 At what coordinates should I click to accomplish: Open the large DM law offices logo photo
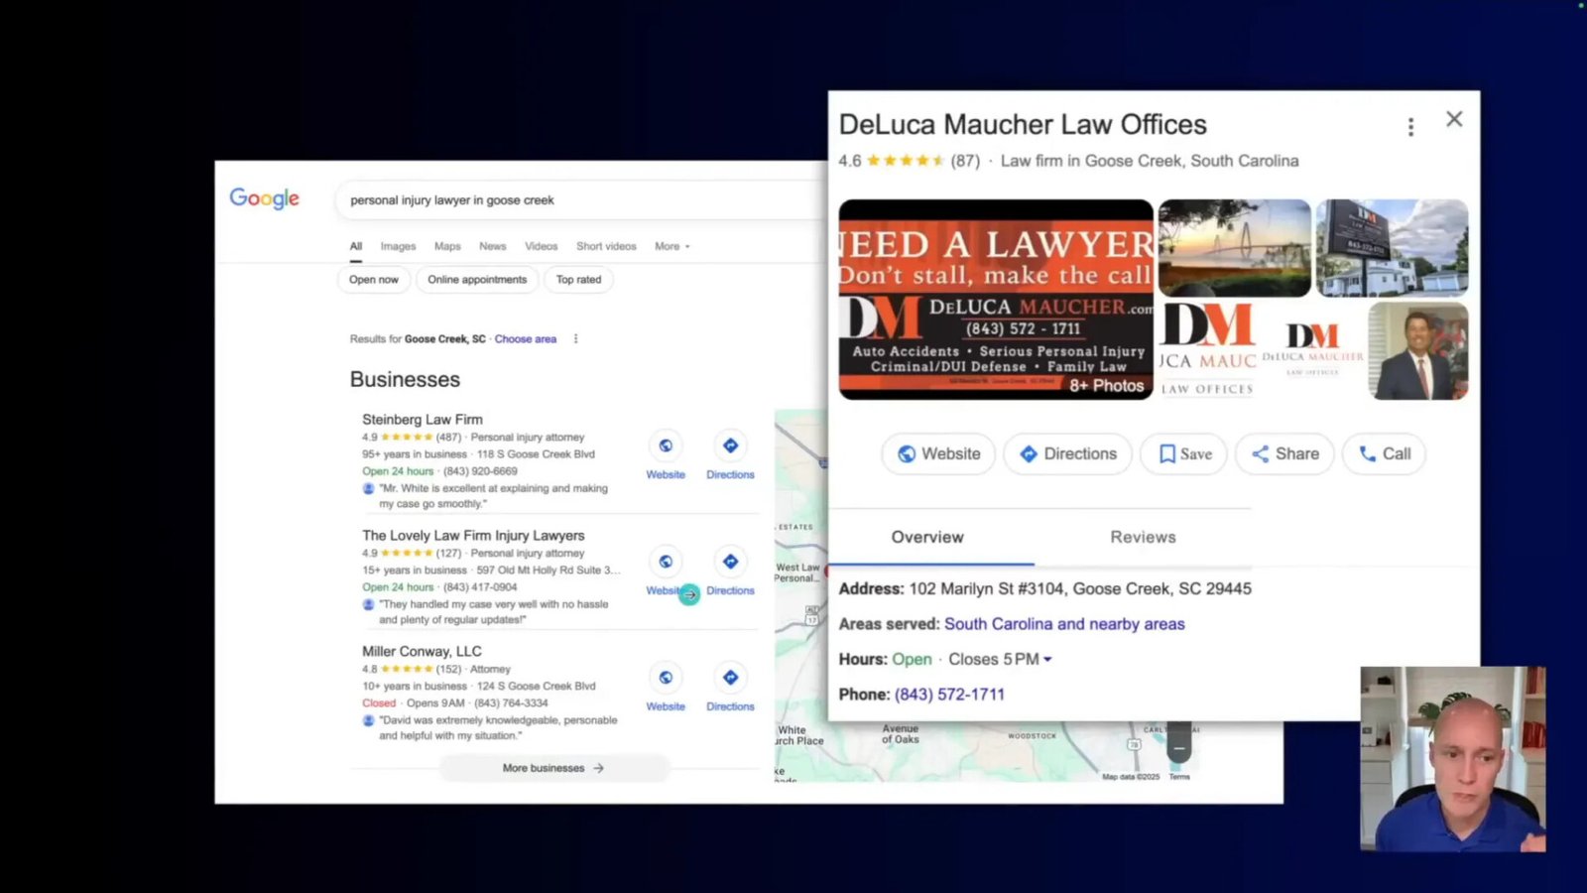pyautogui.click(x=1207, y=351)
